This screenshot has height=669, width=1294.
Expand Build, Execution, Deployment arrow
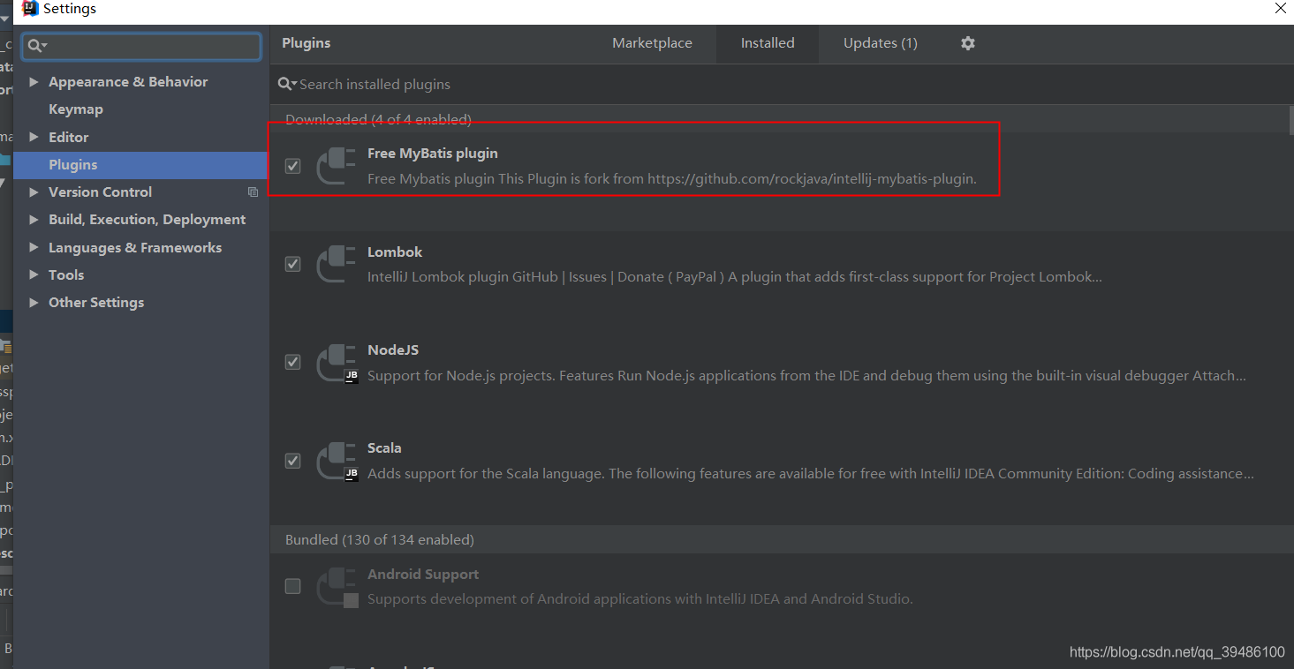click(34, 219)
